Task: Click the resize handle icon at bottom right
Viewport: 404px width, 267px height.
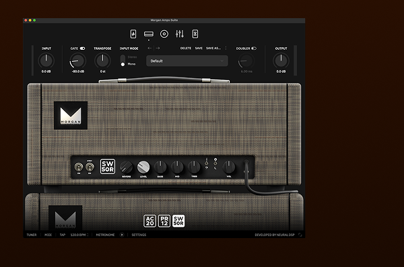Action: (x=300, y=235)
